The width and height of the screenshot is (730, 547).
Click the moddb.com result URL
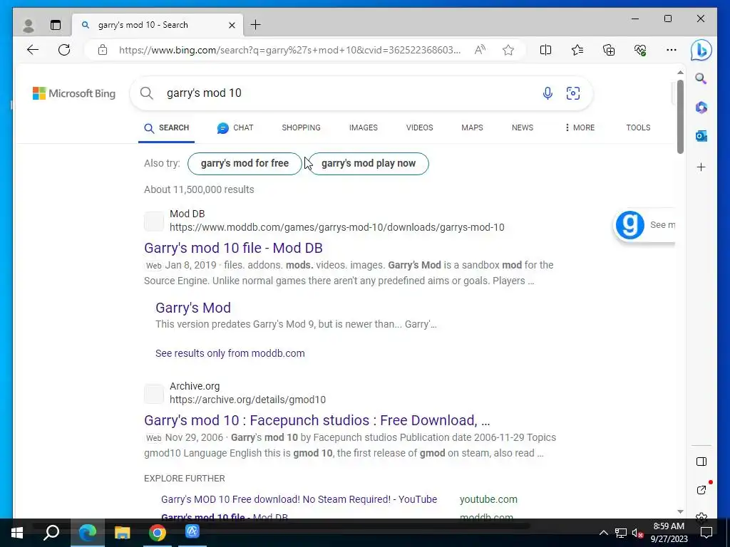[337, 227]
